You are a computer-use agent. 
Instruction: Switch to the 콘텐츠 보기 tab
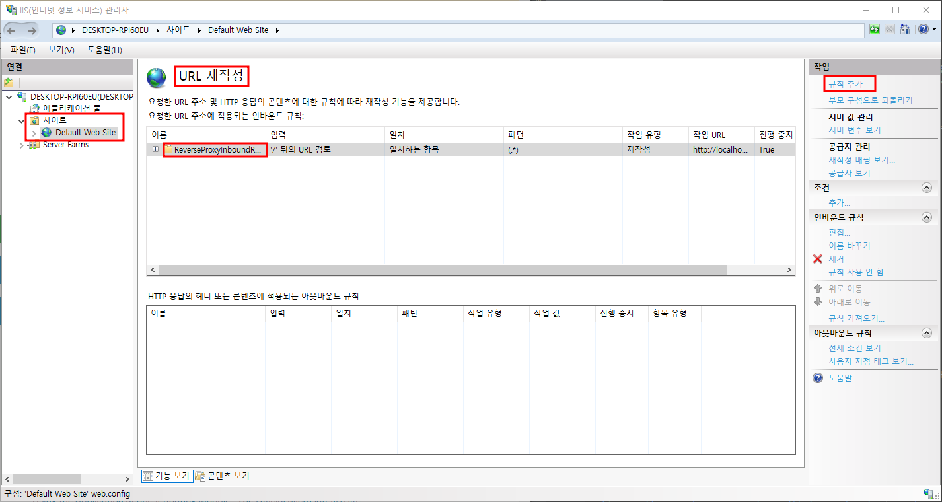tap(222, 476)
